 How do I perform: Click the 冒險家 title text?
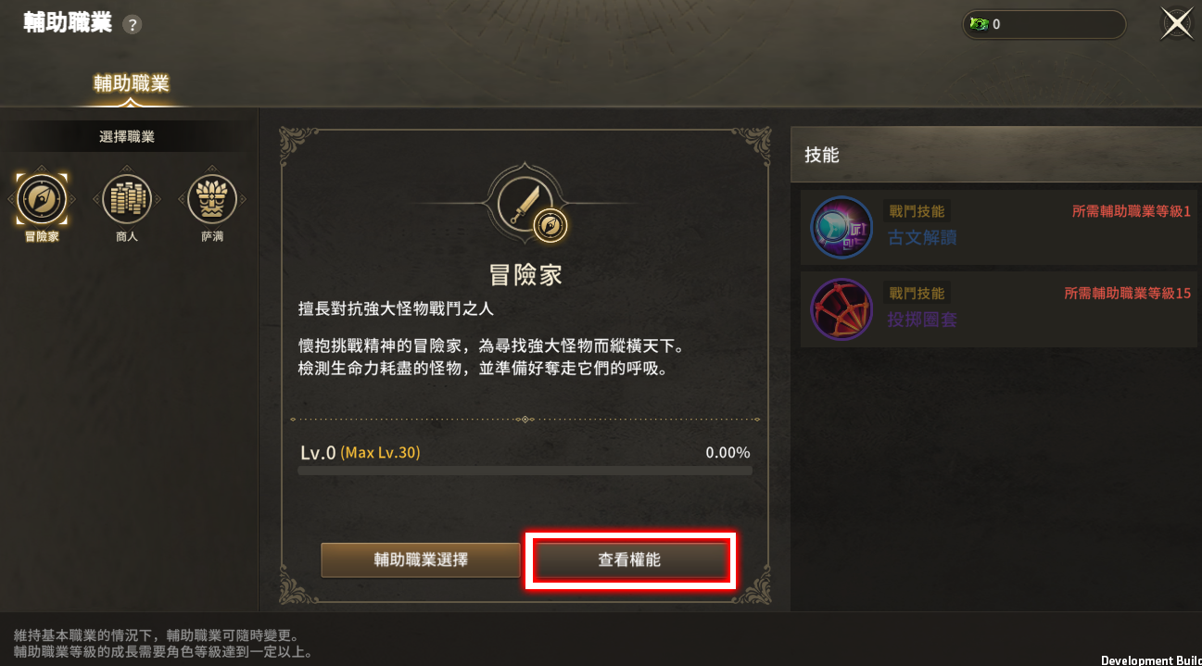(x=525, y=275)
